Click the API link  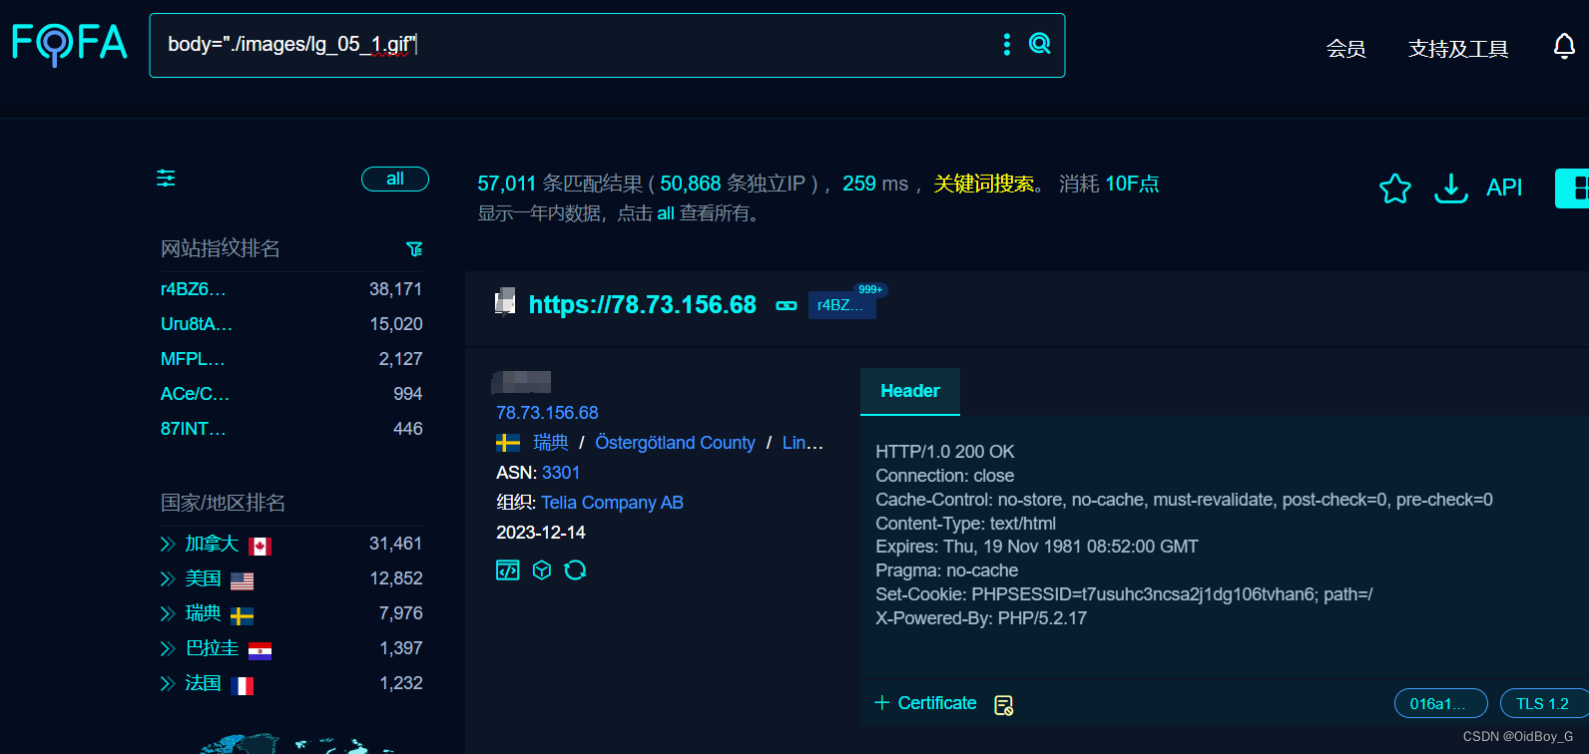[1504, 188]
